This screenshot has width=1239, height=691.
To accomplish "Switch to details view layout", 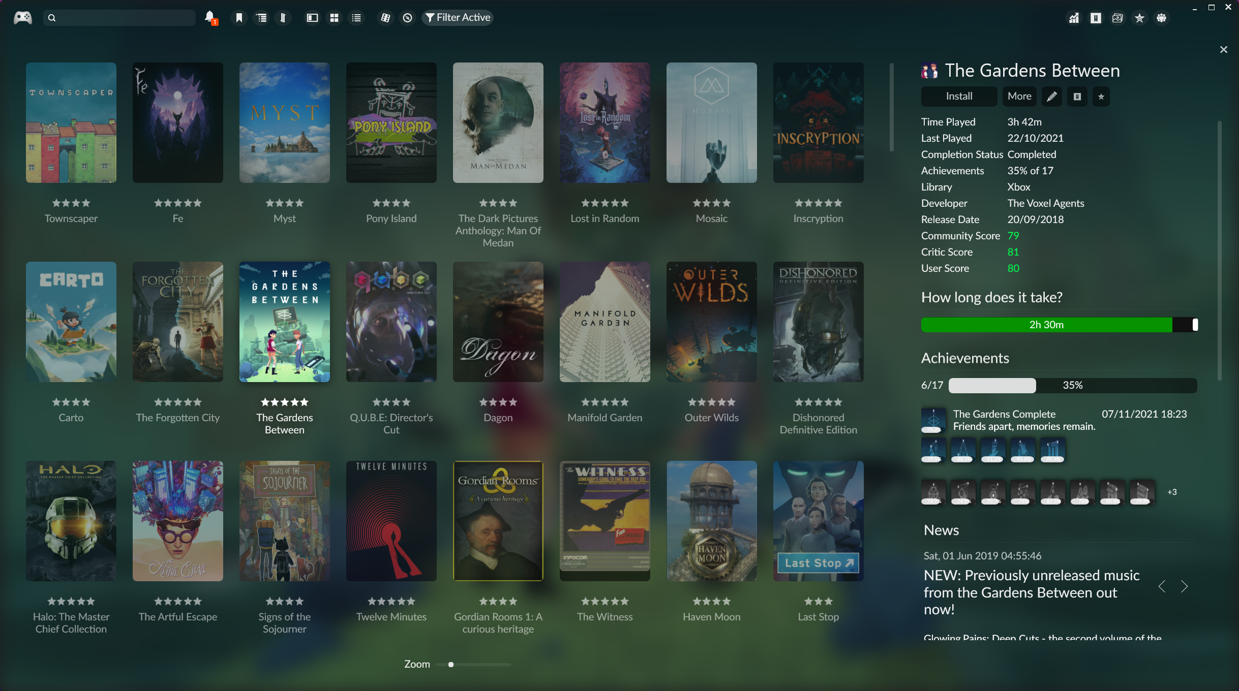I will point(312,18).
